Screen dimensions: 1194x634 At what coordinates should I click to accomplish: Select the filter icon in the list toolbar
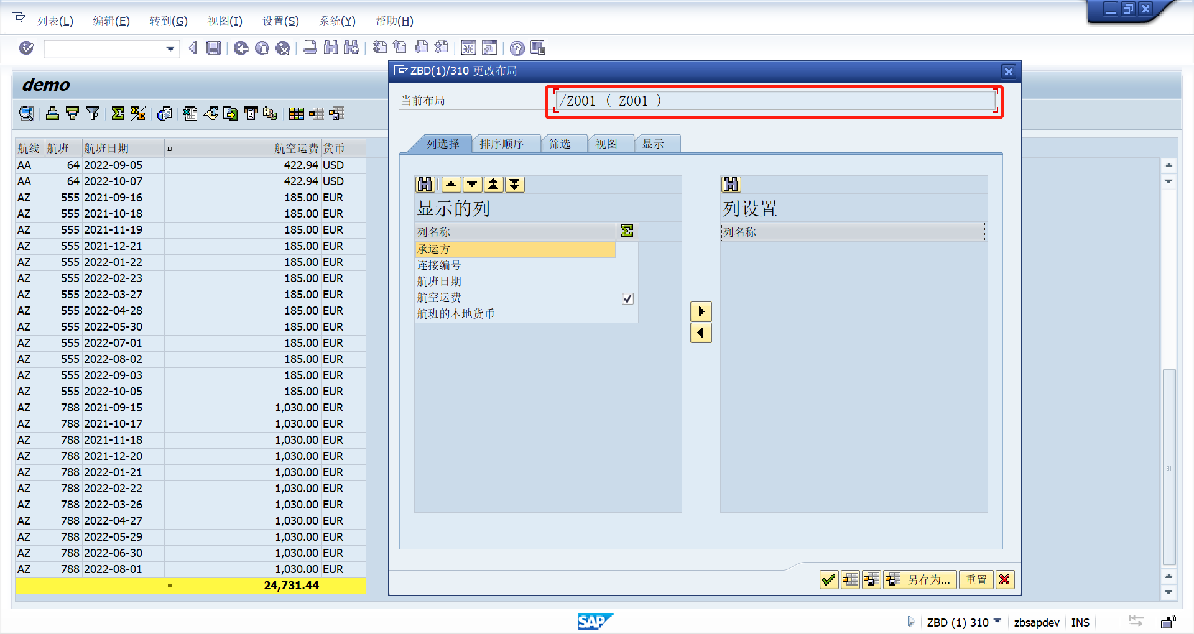pyautogui.click(x=92, y=114)
